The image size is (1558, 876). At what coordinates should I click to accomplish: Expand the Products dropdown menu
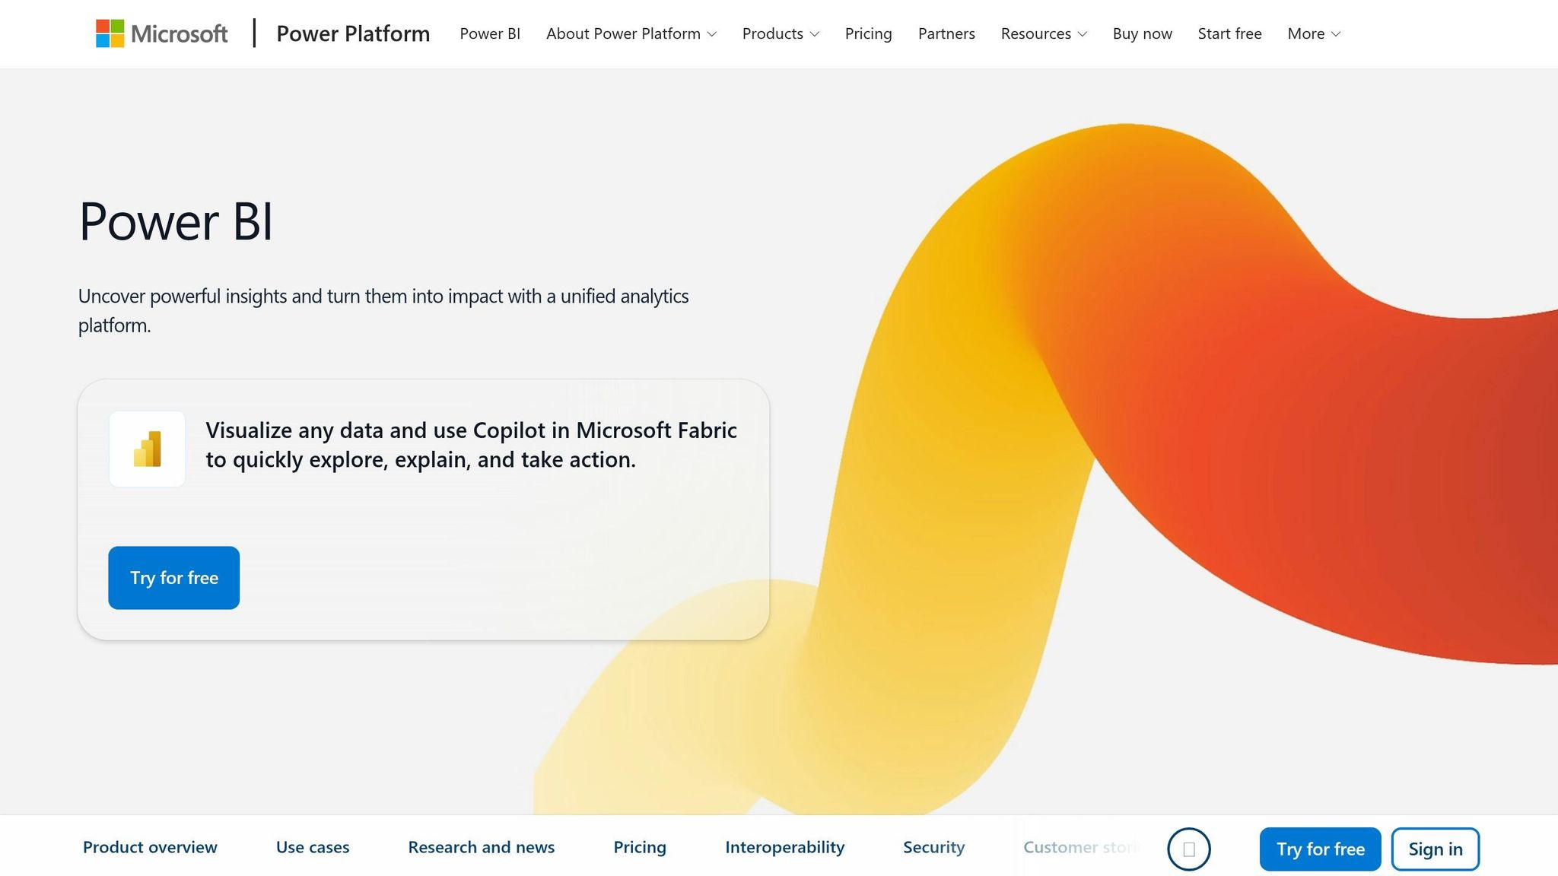click(x=781, y=33)
